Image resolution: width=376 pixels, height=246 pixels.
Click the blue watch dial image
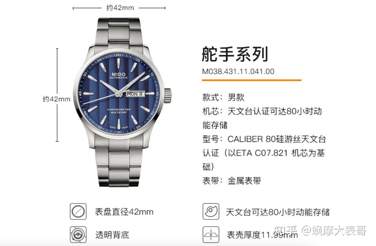click(119, 94)
